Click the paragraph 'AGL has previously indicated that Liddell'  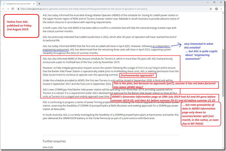tap(110, 38)
